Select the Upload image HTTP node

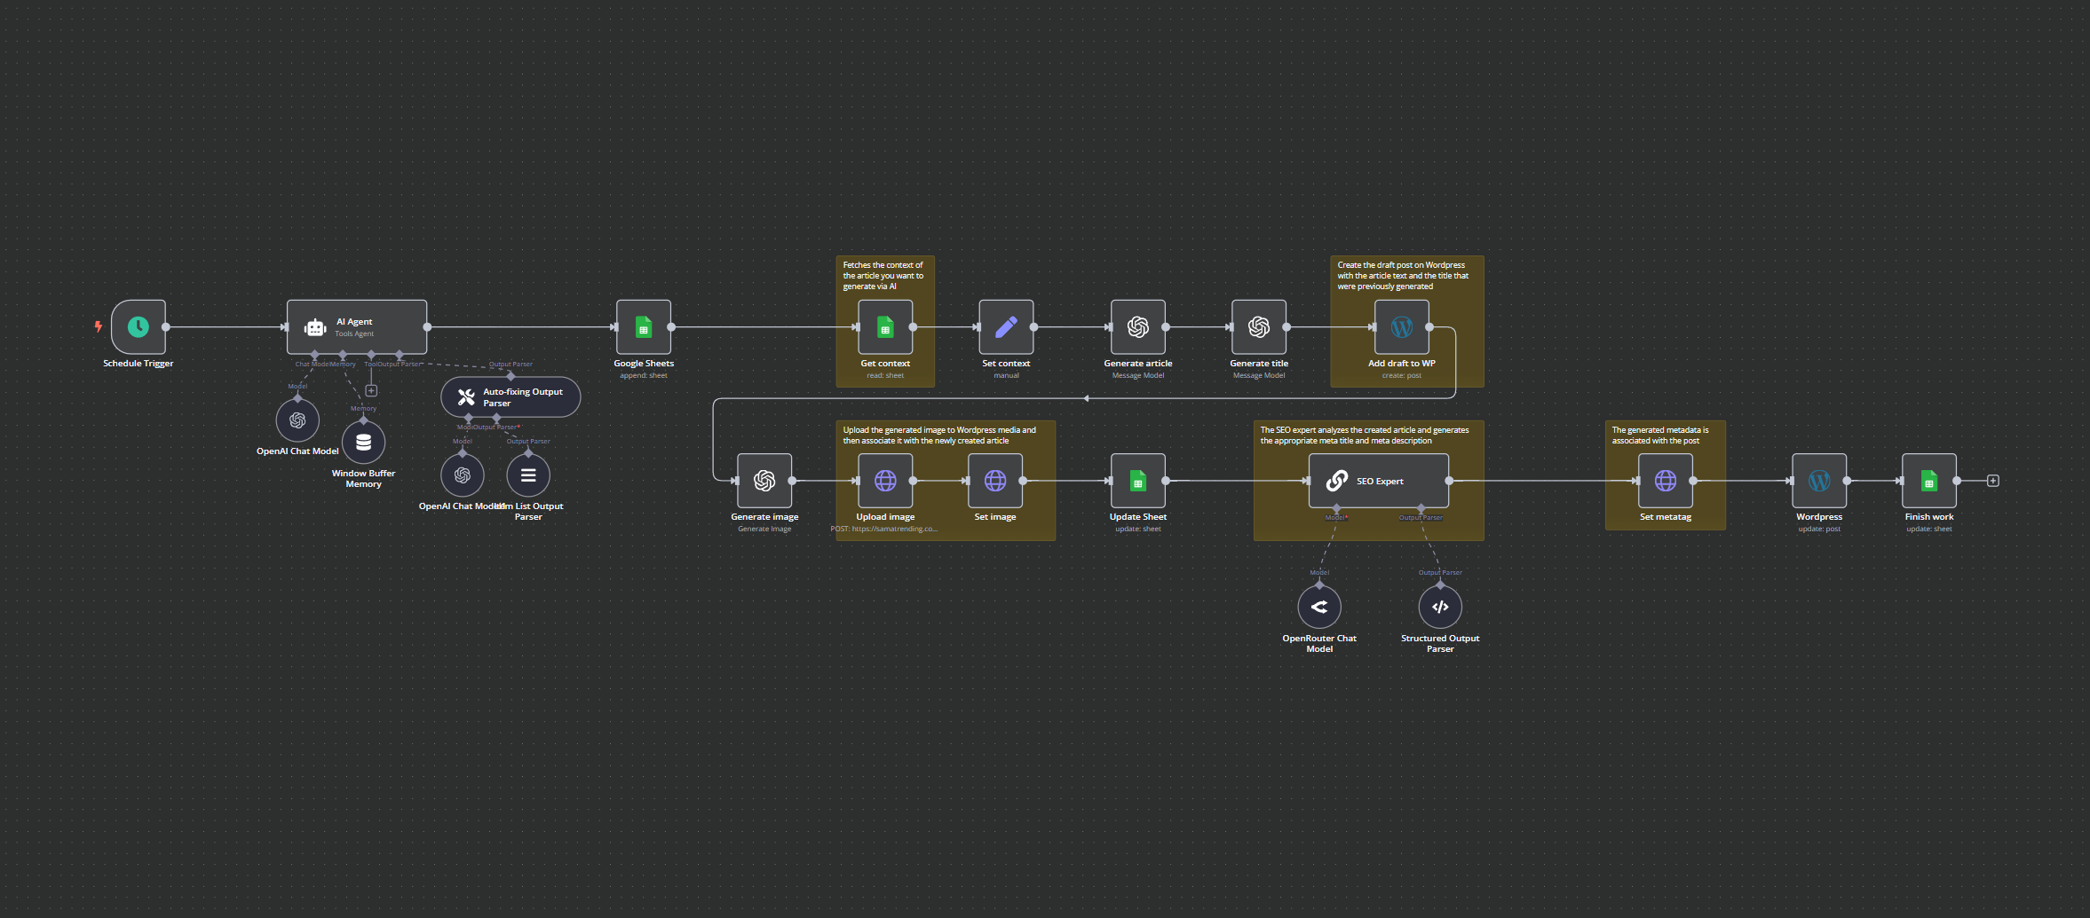tap(885, 481)
